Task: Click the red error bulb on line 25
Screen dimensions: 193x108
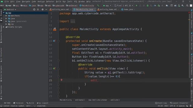Action: point(62,80)
